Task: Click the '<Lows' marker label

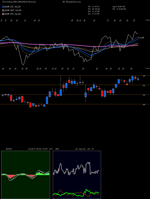Action: click(147, 68)
